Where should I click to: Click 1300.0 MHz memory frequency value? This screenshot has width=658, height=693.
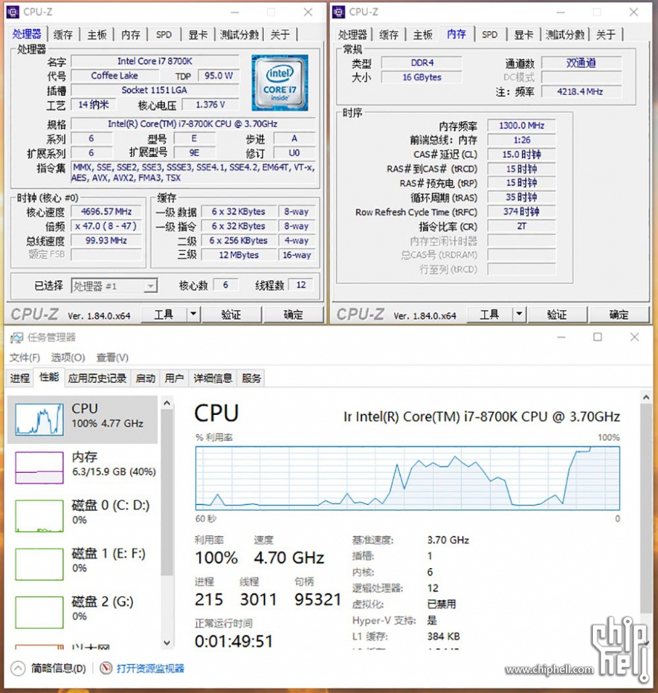pos(522,126)
